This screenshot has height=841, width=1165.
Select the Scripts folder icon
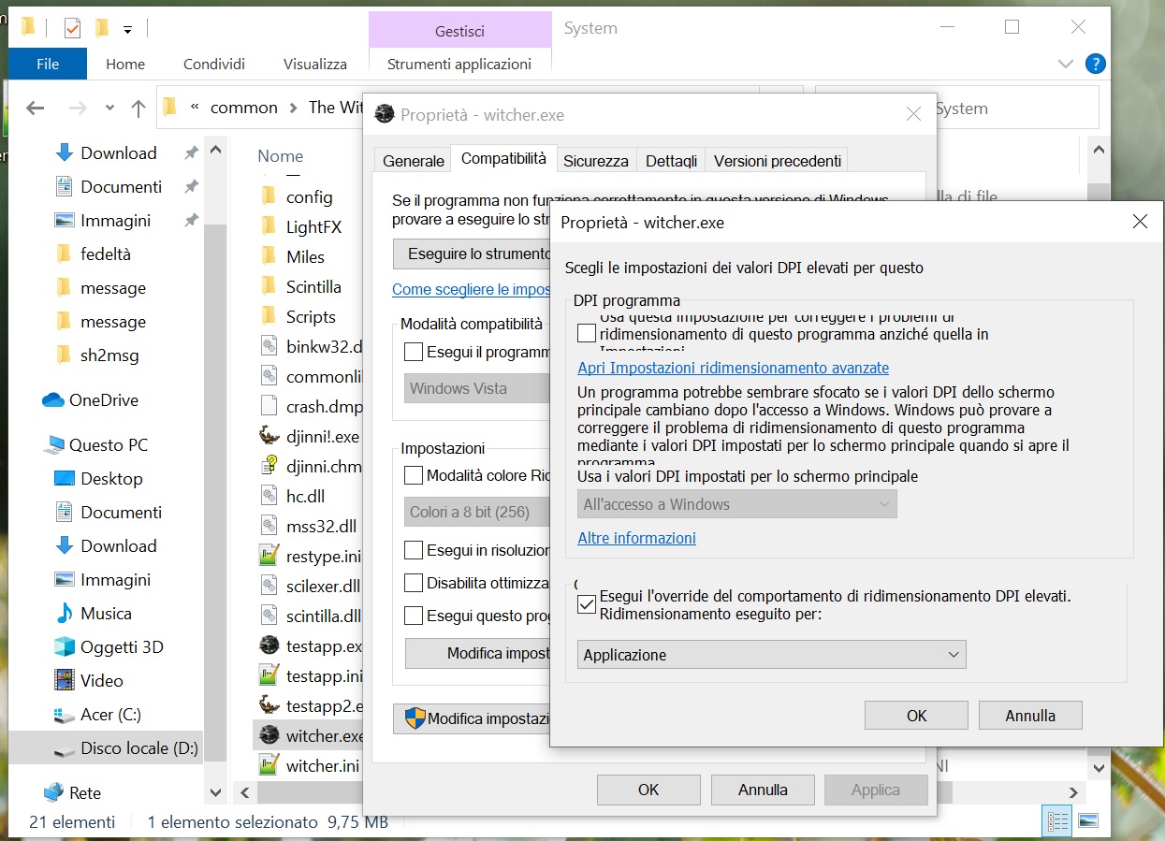(269, 316)
